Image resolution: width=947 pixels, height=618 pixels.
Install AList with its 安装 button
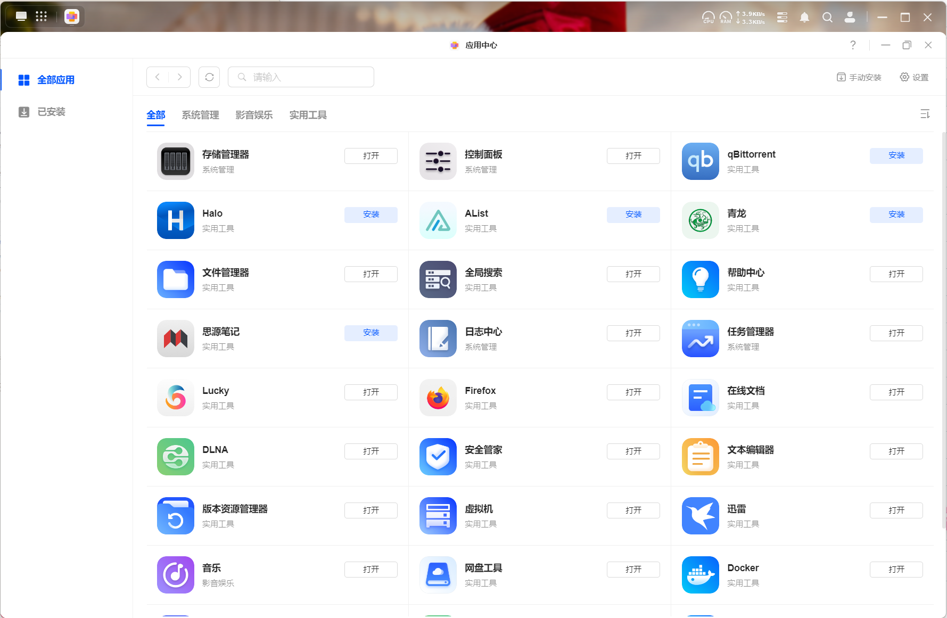633,215
